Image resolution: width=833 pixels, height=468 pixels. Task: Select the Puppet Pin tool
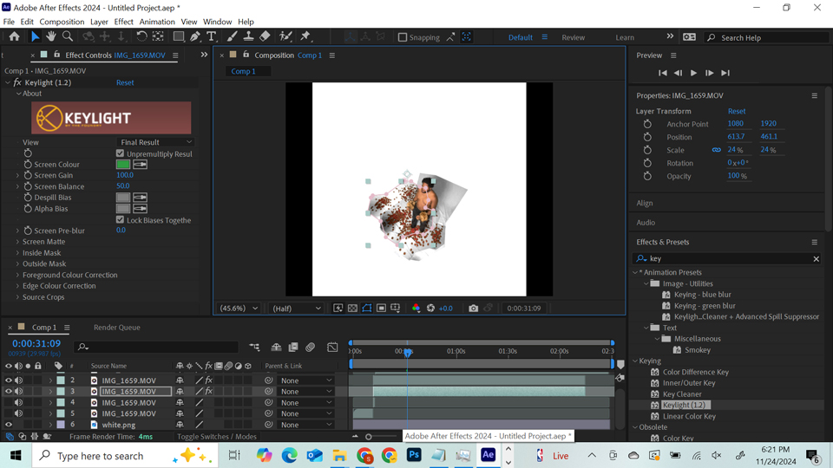(x=305, y=37)
